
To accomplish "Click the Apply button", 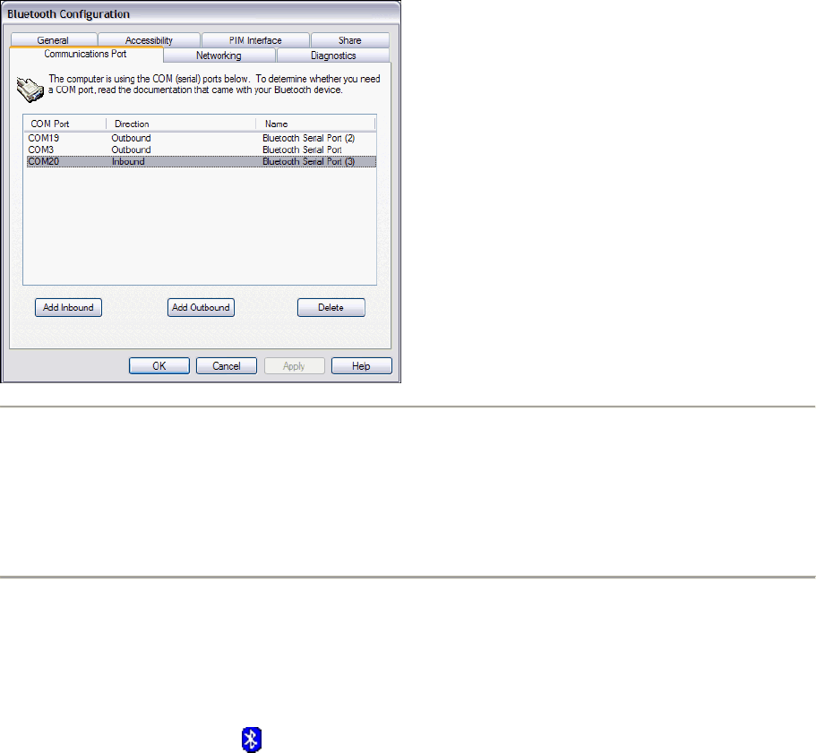I will coord(294,365).
